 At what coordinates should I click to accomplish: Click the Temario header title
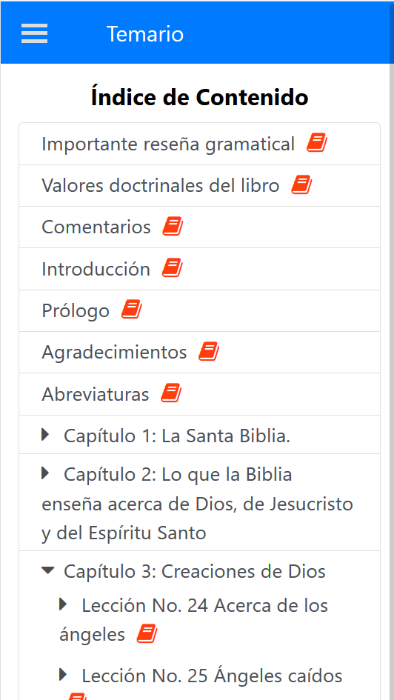point(145,34)
